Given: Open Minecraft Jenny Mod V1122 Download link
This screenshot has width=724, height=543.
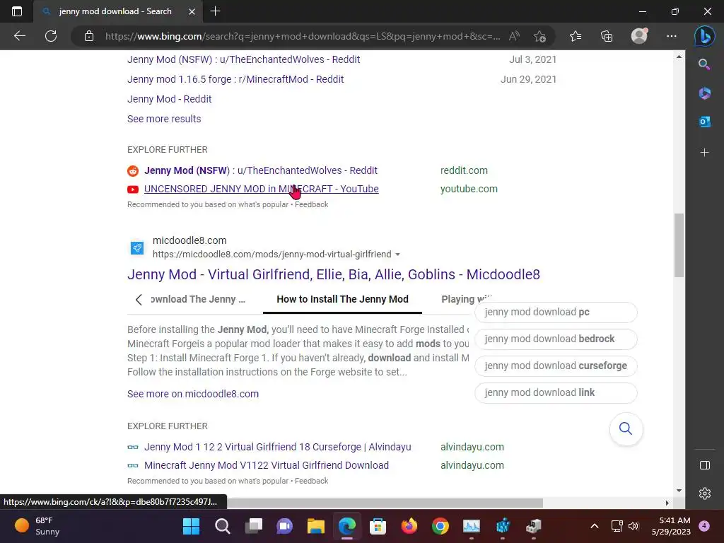Looking at the screenshot, I should coord(267,465).
